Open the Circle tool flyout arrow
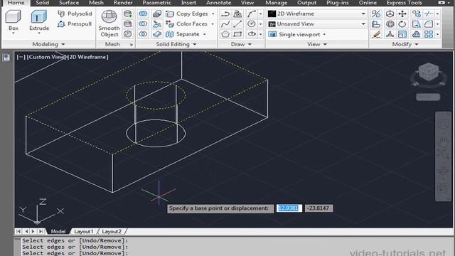Screen dimensions: 455x256 click(x=260, y=23)
